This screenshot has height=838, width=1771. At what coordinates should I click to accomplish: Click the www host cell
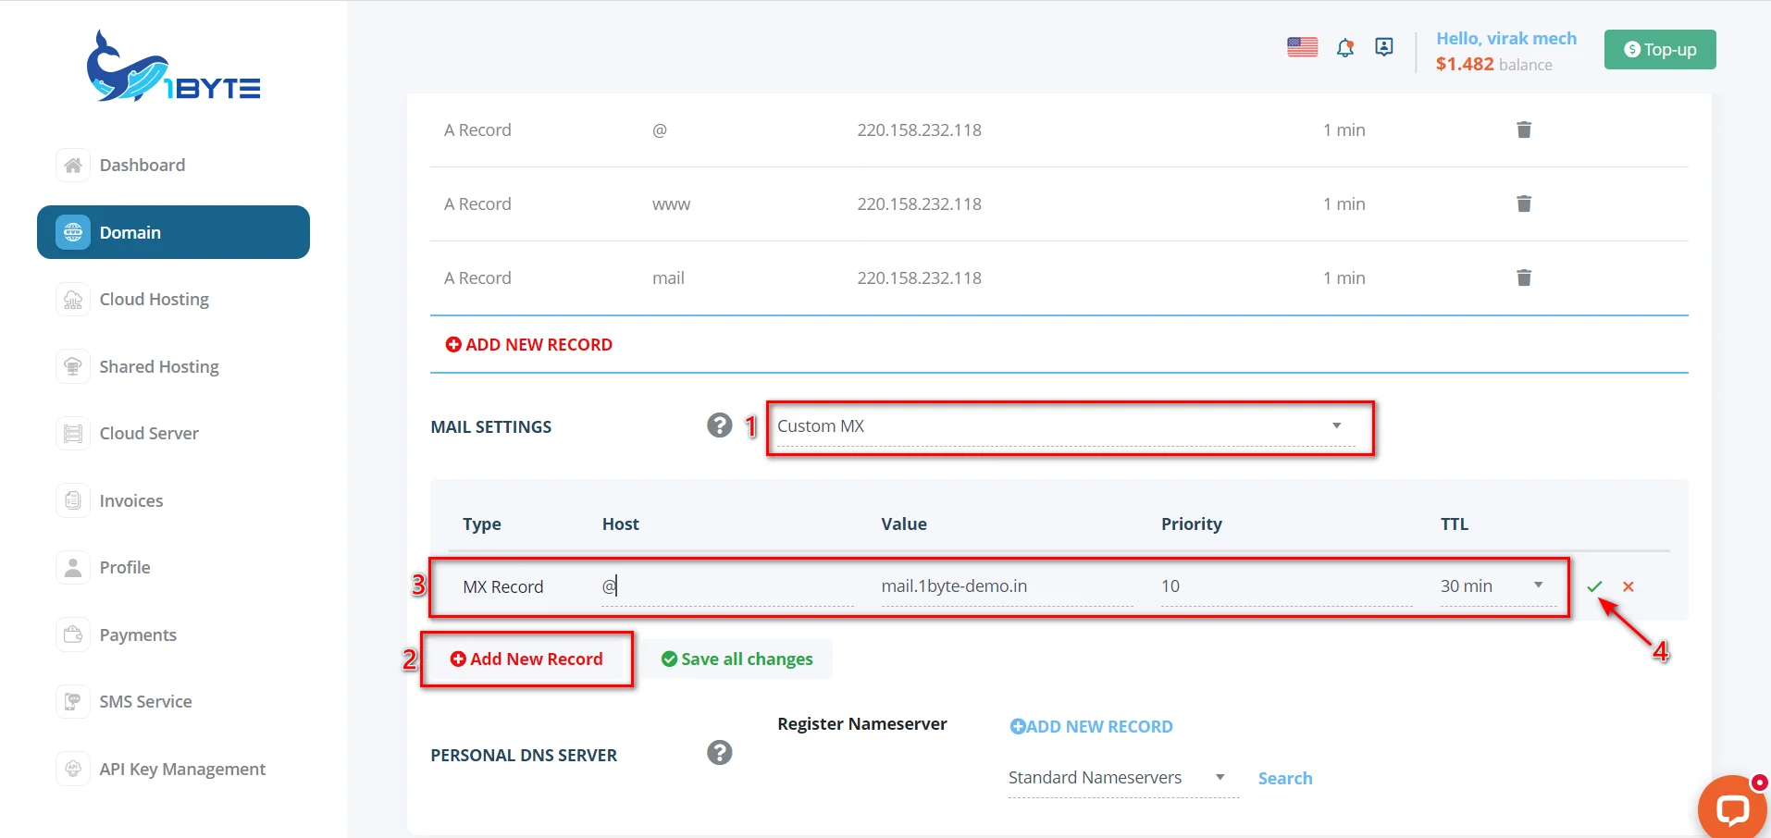671,204
